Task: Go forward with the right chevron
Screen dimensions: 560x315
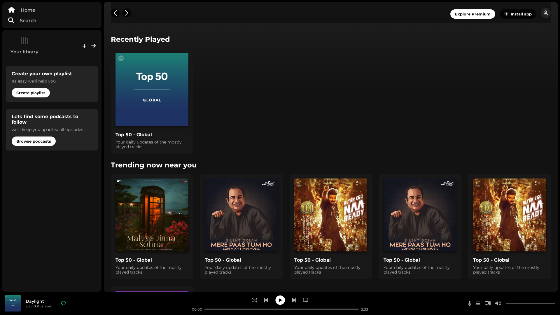Action: pyautogui.click(x=126, y=13)
